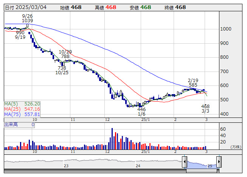This screenshot has width=247, height=177.
Task: Click the 738 10/25 low label
Action: point(62,70)
